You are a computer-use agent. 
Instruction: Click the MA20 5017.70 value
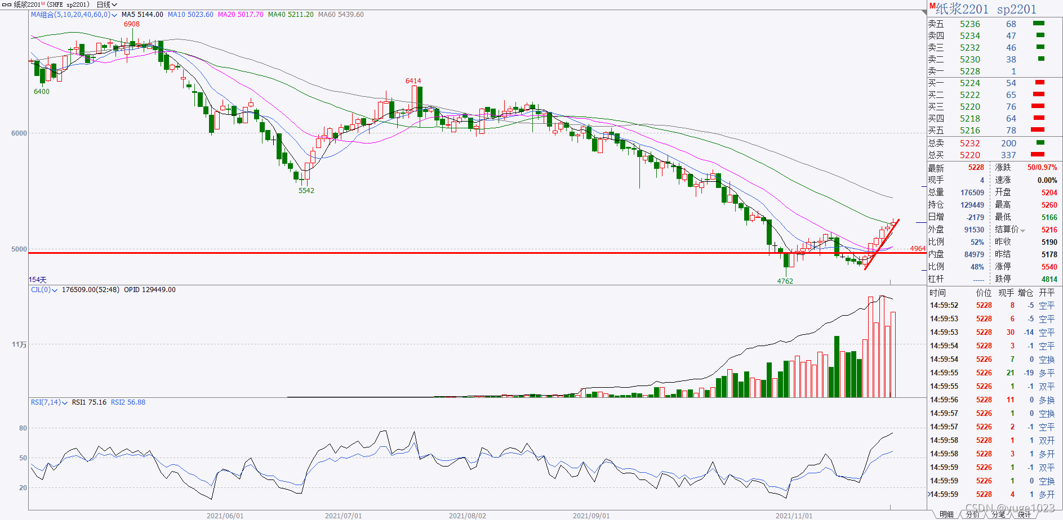(x=241, y=15)
